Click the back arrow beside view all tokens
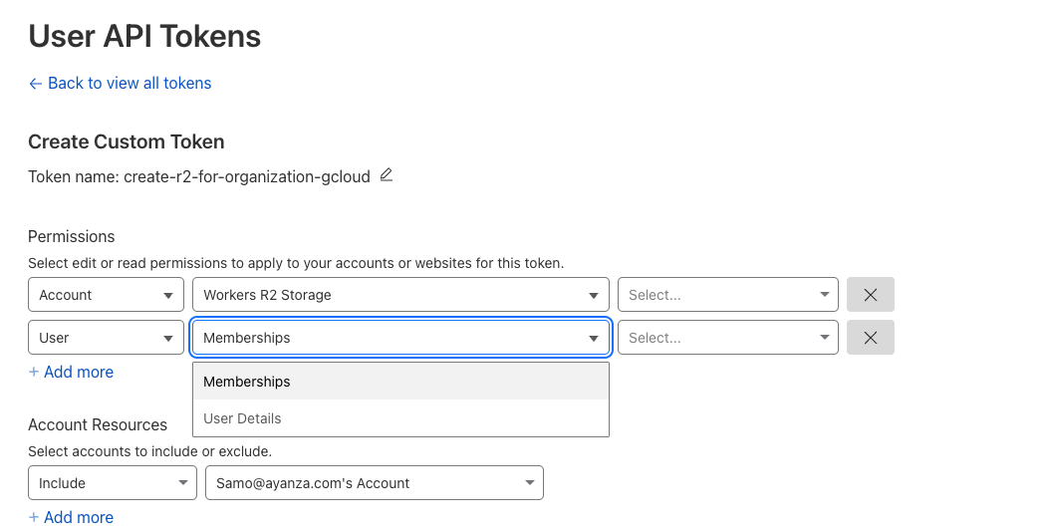This screenshot has height=532, width=1048. [35, 83]
